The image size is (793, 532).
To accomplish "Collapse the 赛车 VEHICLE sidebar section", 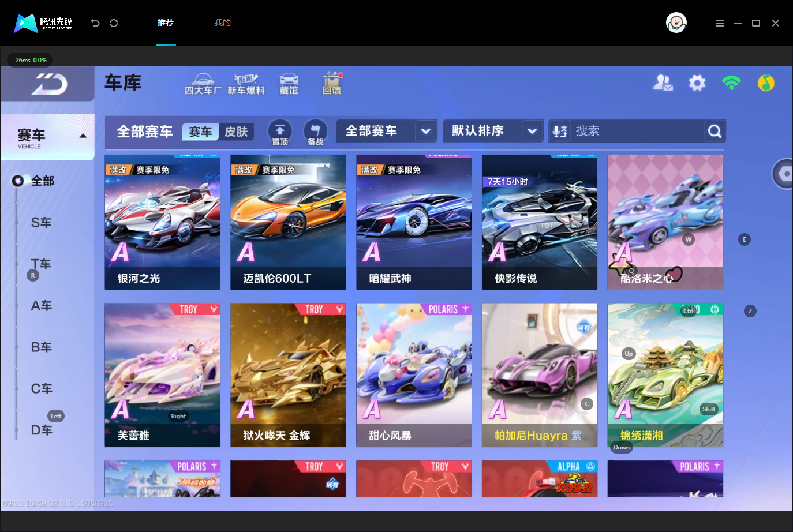I will [48, 137].
